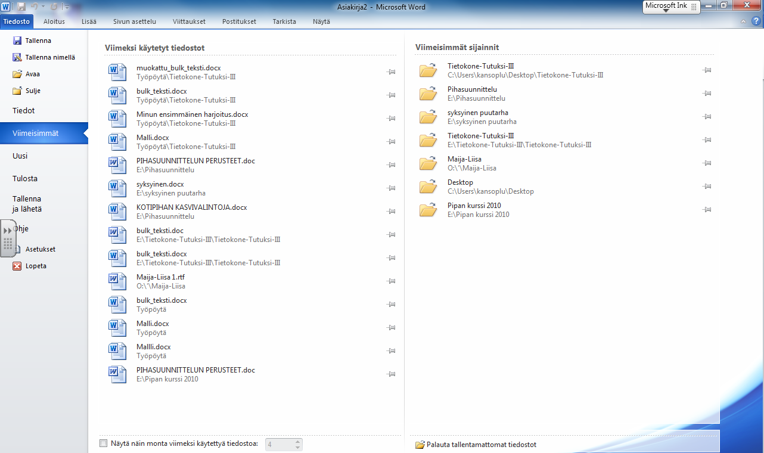The height and width of the screenshot is (453, 764).
Task: Switch to the Postitukset tab
Action: coord(239,21)
